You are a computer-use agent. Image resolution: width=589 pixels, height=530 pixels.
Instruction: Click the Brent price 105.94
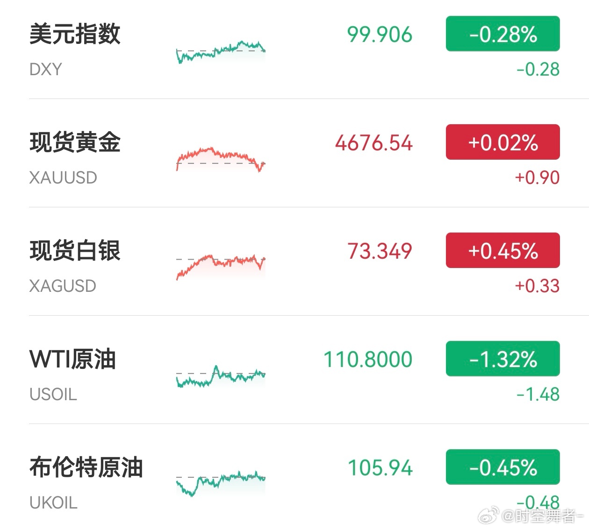click(x=379, y=467)
